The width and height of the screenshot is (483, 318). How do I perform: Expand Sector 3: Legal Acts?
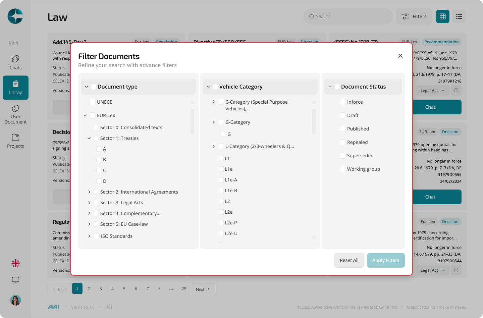pos(89,203)
